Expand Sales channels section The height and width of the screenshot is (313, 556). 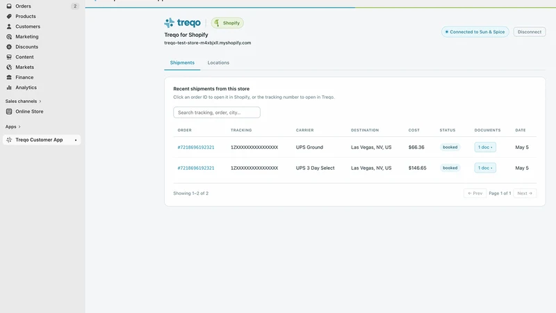[x=23, y=101]
